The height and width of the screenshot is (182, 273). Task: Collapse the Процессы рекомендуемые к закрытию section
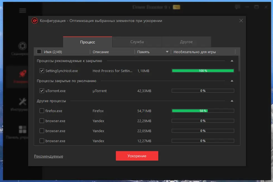click(232, 61)
